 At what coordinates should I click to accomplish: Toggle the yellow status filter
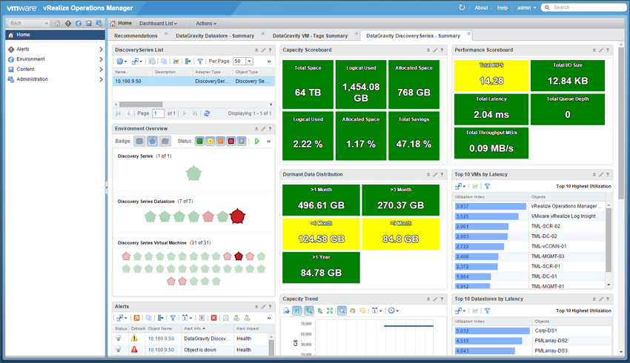click(x=210, y=141)
